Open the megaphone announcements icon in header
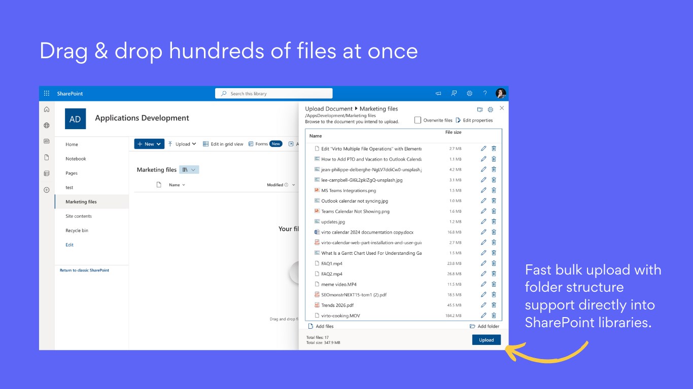This screenshot has height=389, width=693. (438, 93)
